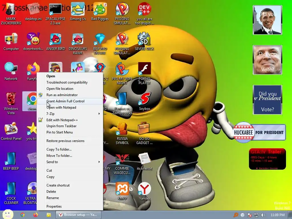292x219 pixels.
Task: Select the Soybox shortcut icon
Action: click(144, 101)
